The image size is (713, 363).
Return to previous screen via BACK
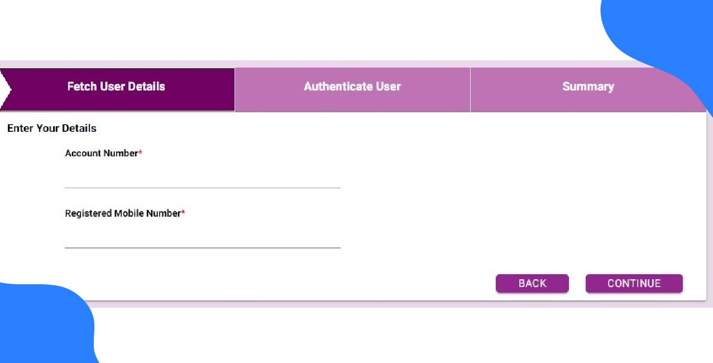coord(532,283)
